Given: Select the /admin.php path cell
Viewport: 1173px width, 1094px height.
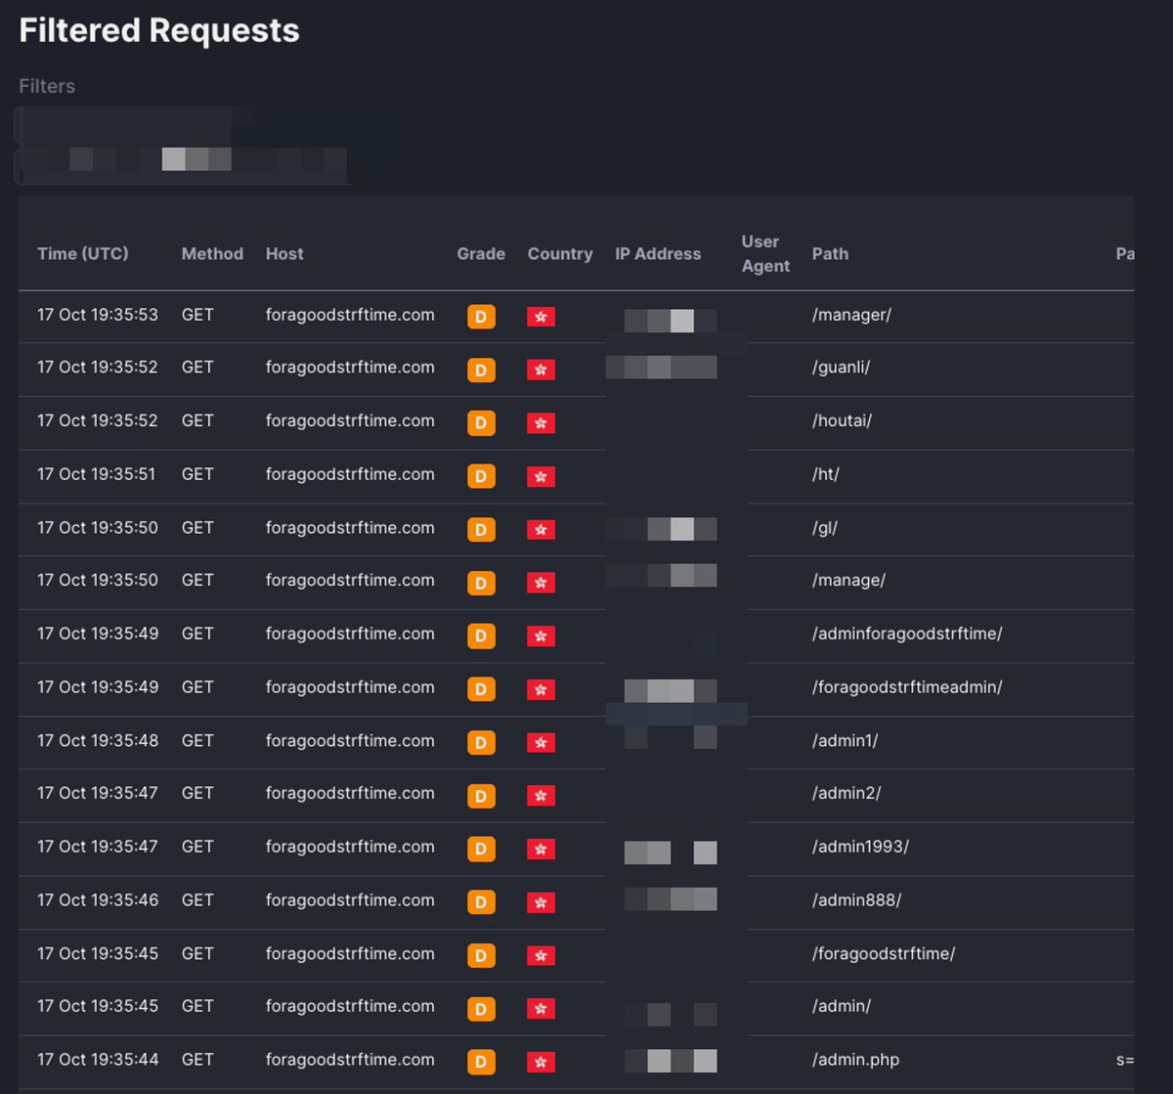Looking at the screenshot, I should coord(855,1059).
